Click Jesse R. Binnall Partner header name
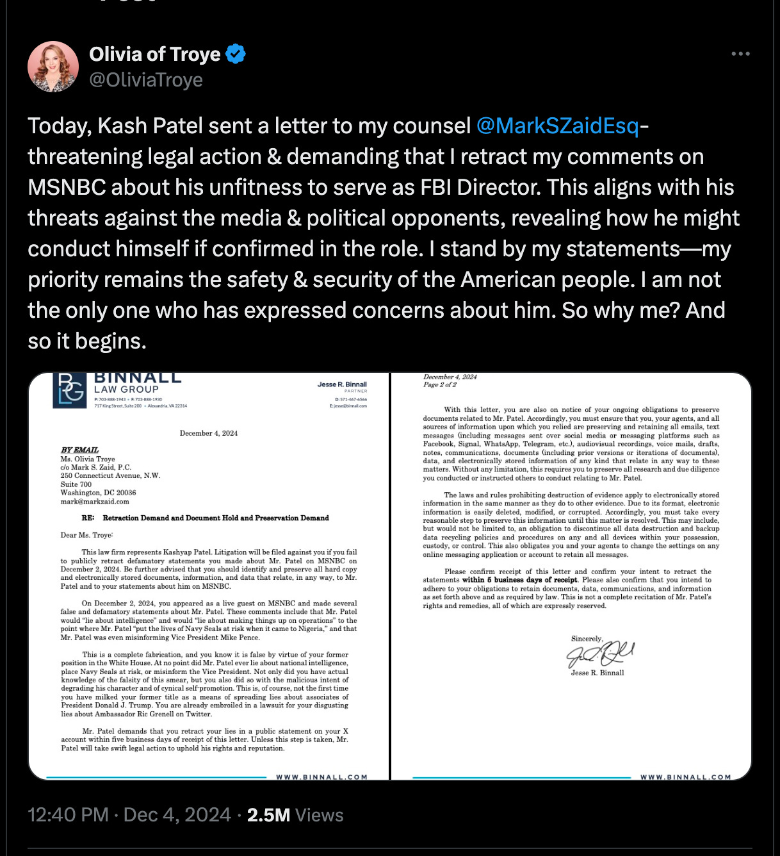This screenshot has width=780, height=856. tap(342, 384)
